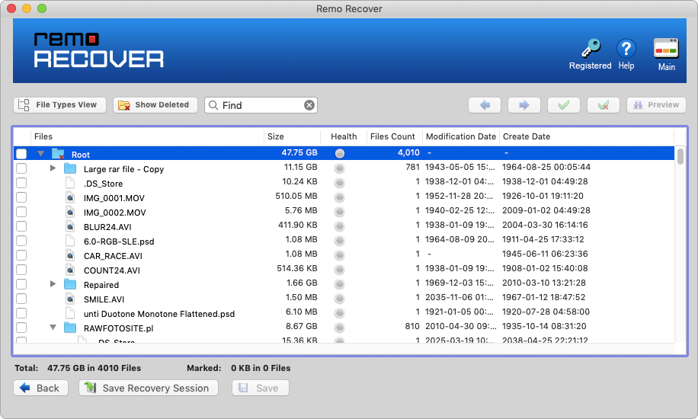The height and width of the screenshot is (419, 698).
Task: Click the RAWFOTOSITE.pl folder icon
Action: pyautogui.click(x=70, y=328)
